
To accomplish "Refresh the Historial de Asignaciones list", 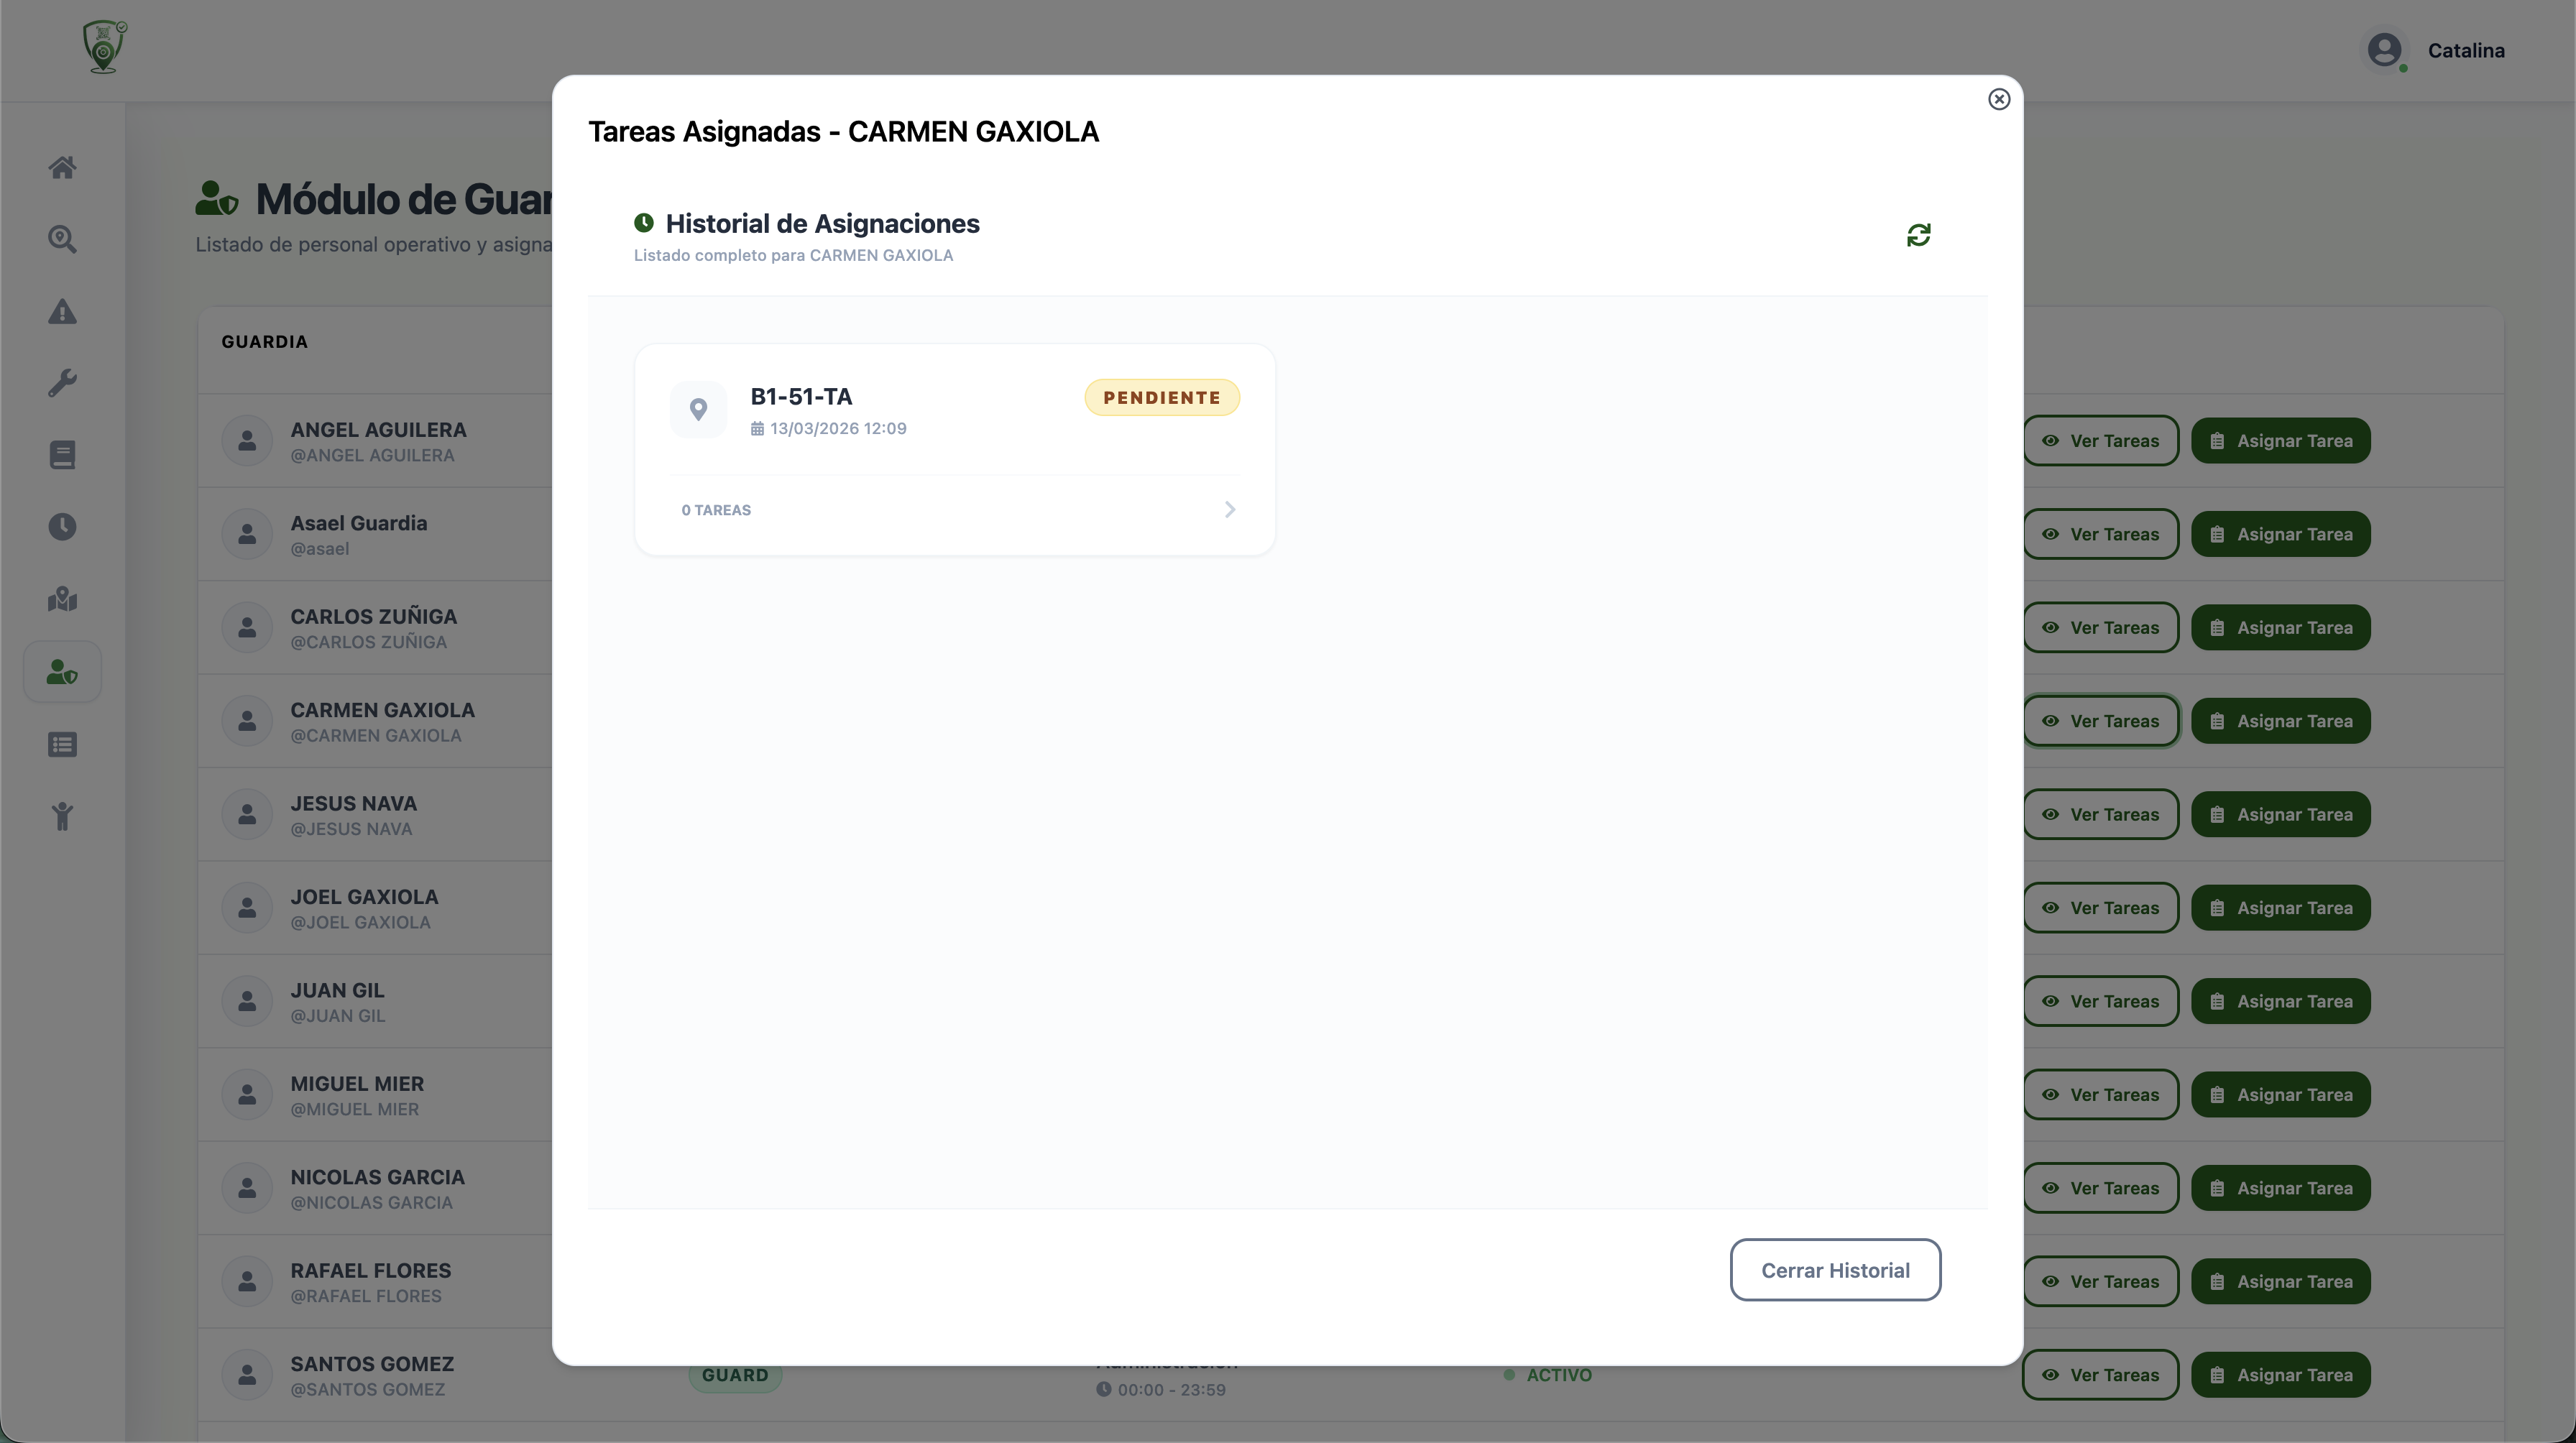I will tap(1918, 235).
